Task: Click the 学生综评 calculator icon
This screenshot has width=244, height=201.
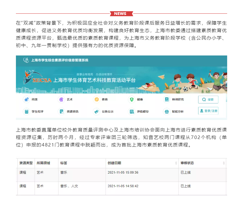Action: coord(27,112)
